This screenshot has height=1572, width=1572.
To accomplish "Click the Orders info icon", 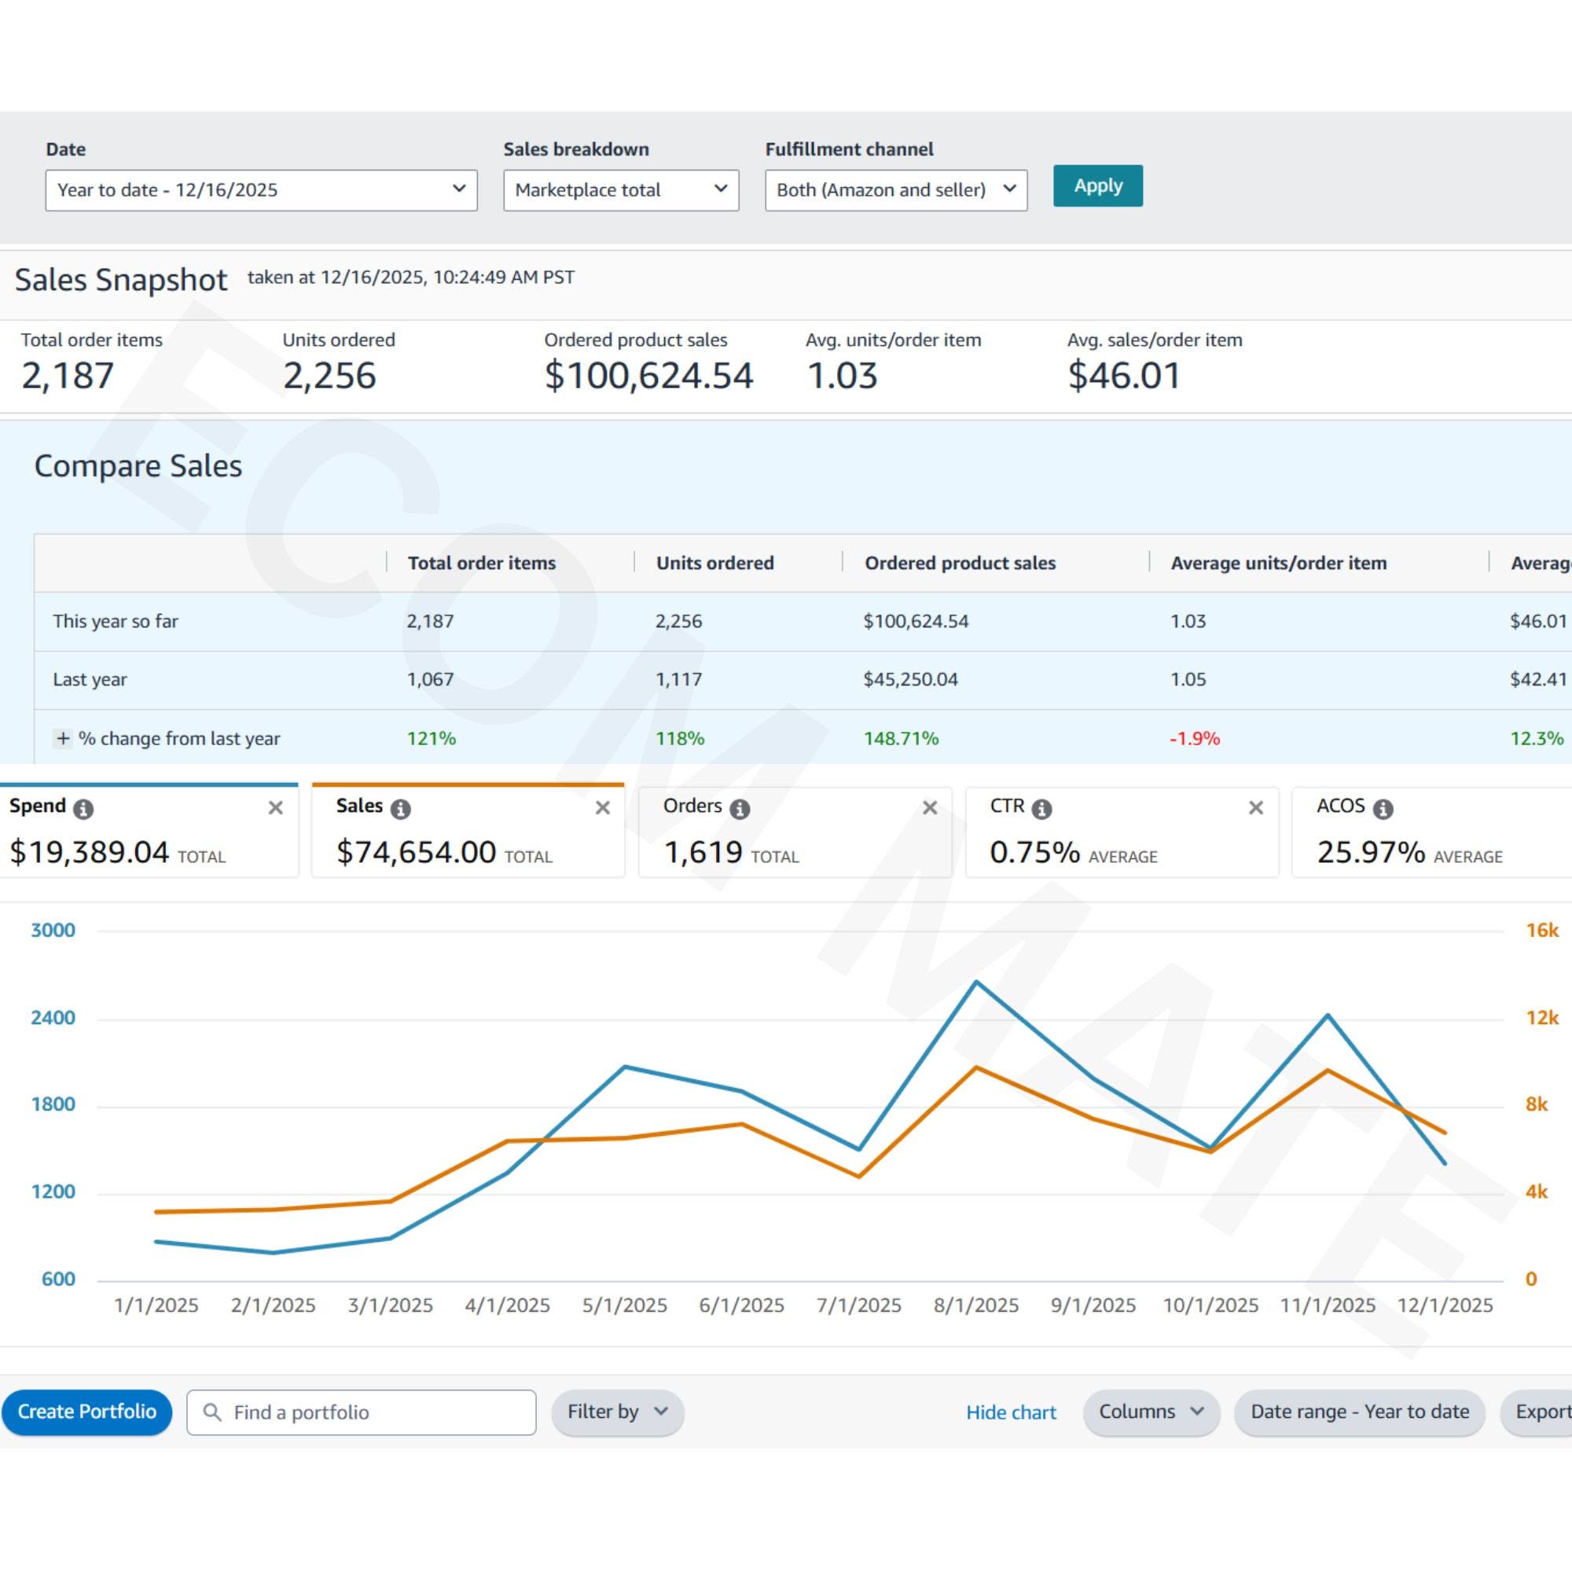I will (740, 808).
